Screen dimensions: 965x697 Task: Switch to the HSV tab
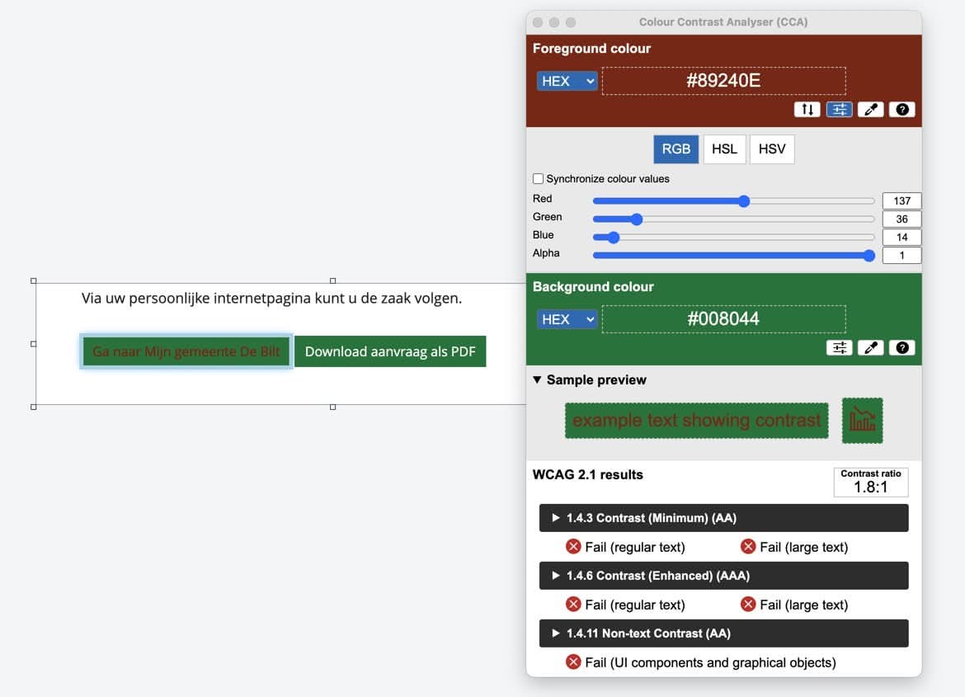(x=772, y=149)
